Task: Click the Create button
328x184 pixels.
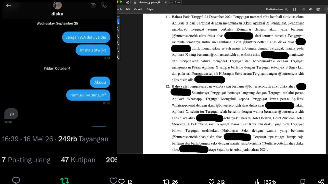Action: 176,2
